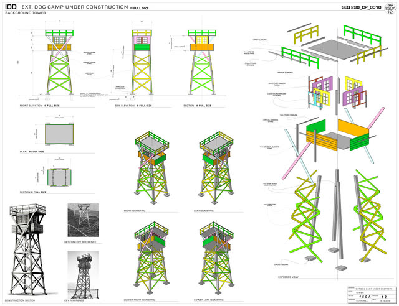Click the IOD logo text in the header
This screenshot has height=306, width=399.
click(11, 7)
